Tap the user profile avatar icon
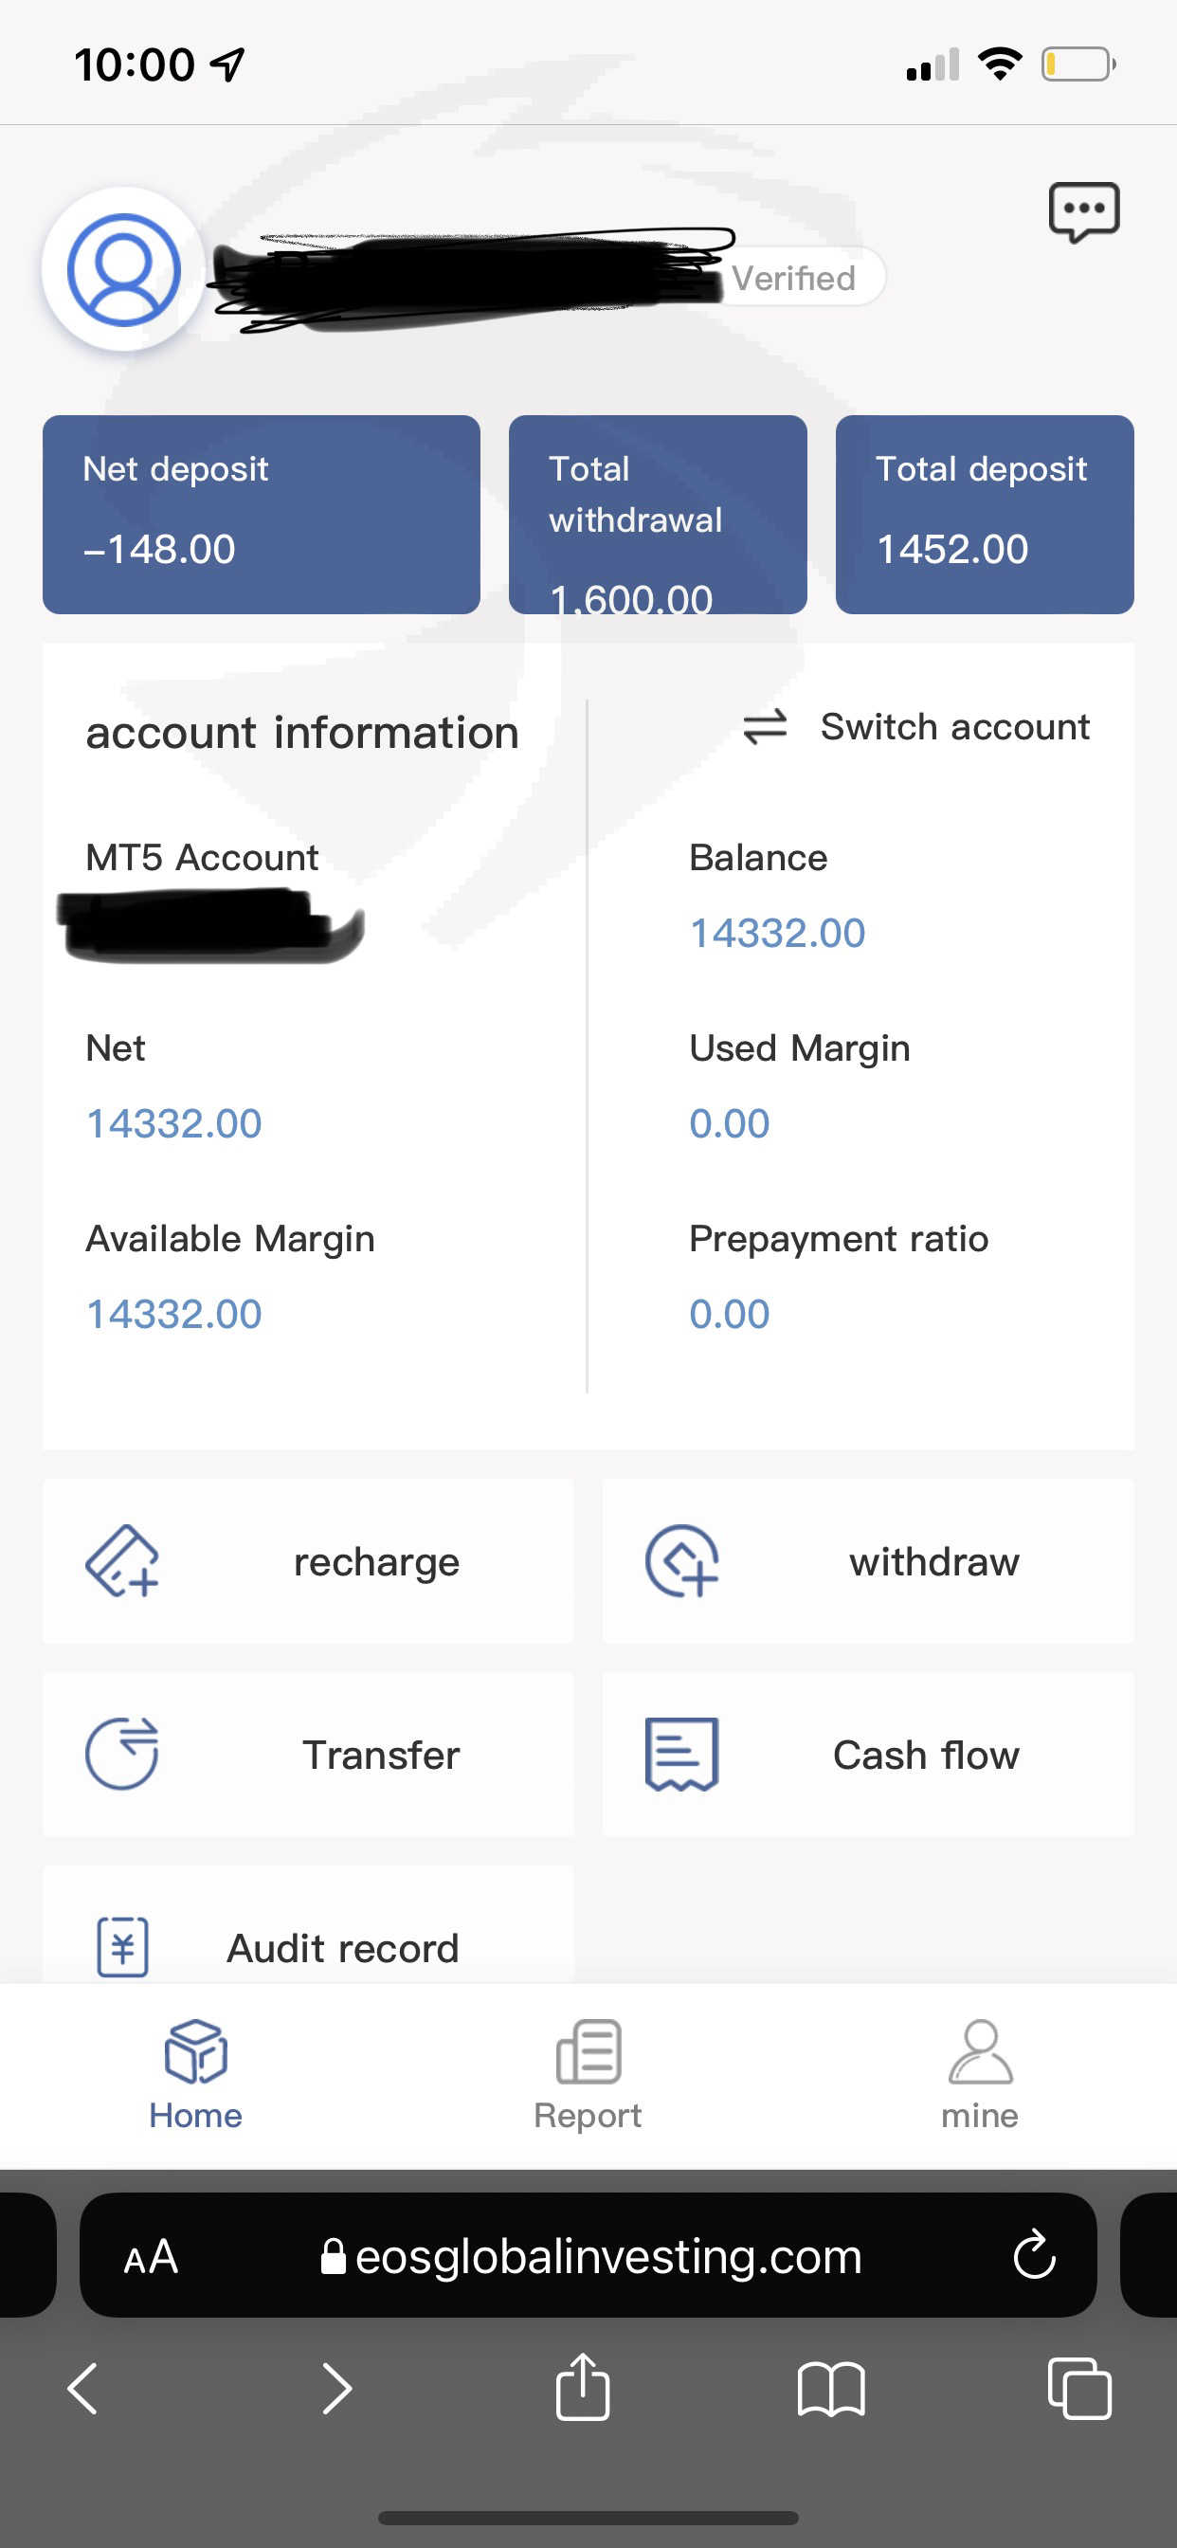Image resolution: width=1177 pixels, height=2548 pixels. click(123, 270)
